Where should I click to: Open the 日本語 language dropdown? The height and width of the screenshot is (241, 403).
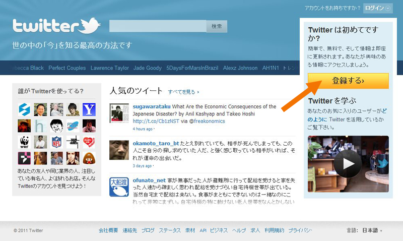point(372,230)
